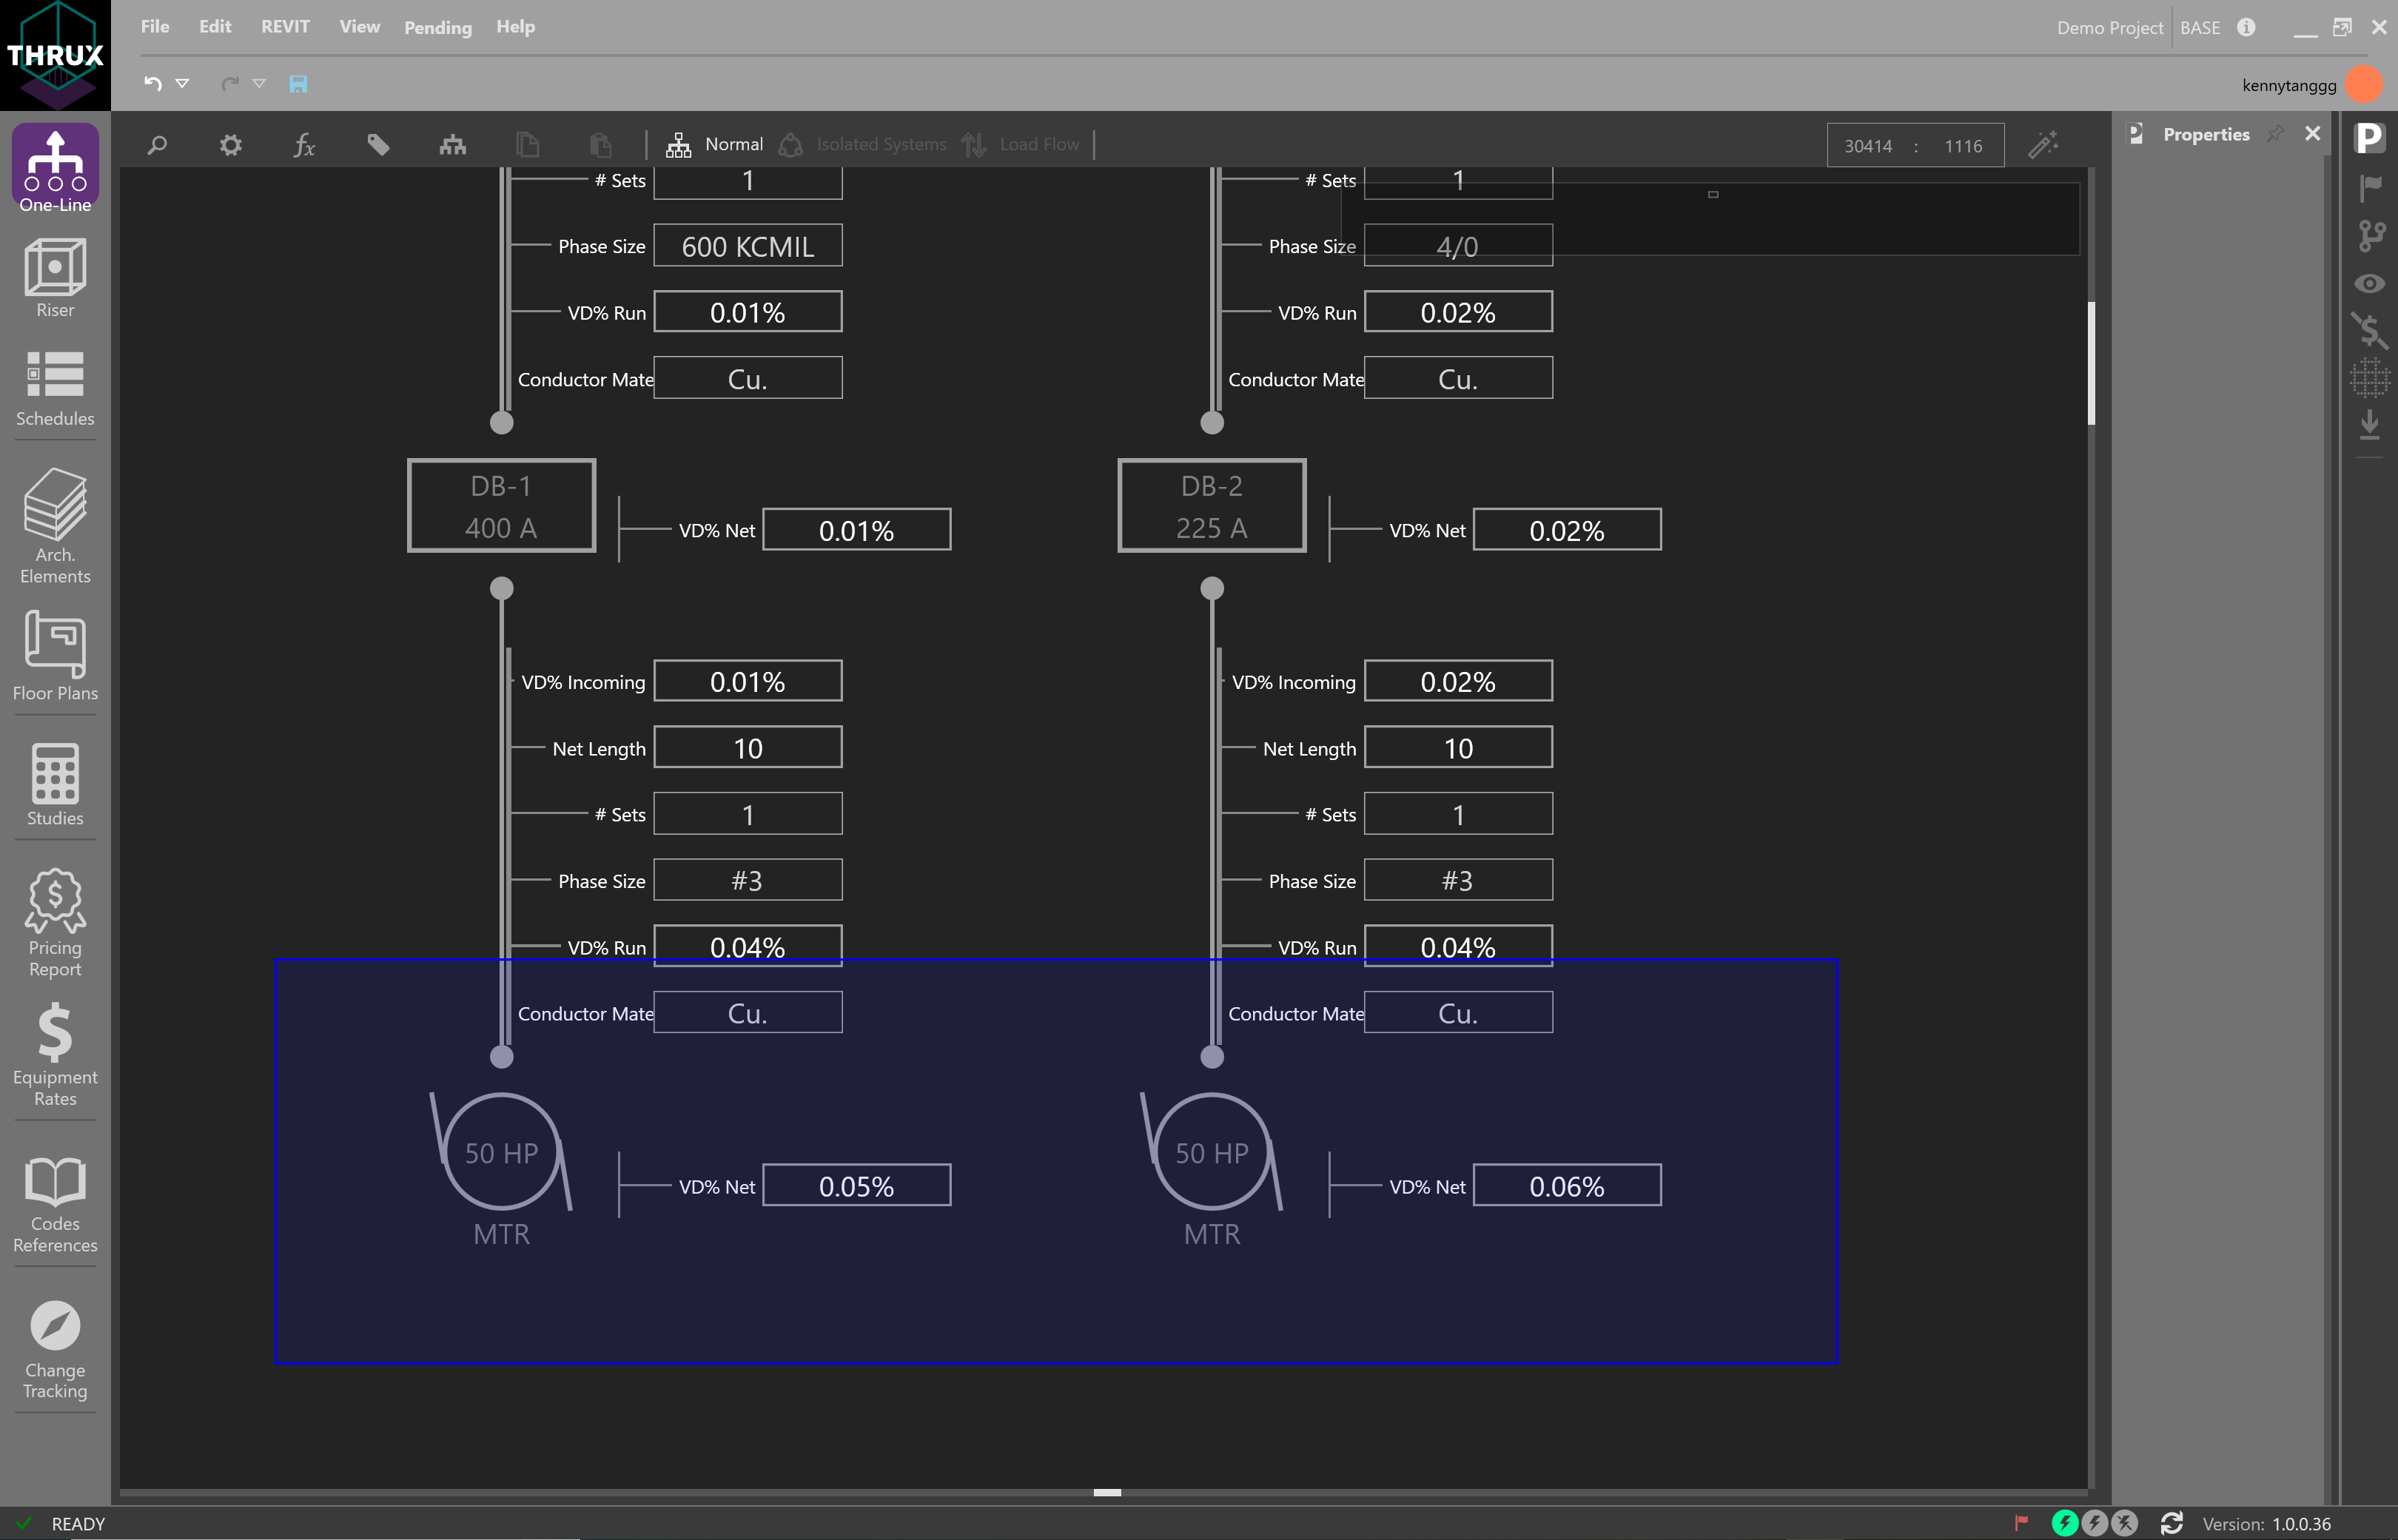Screen dimensions: 2398x1540
Task: Open Change Tracking from the sidebar
Action: pyautogui.click(x=55, y=1350)
